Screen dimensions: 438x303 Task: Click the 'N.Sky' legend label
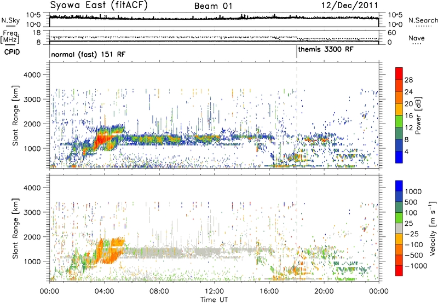pyautogui.click(x=10, y=20)
